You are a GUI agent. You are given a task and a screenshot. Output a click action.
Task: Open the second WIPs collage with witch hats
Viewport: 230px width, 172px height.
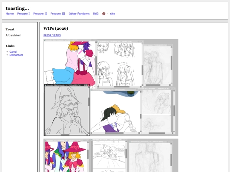point(111,155)
